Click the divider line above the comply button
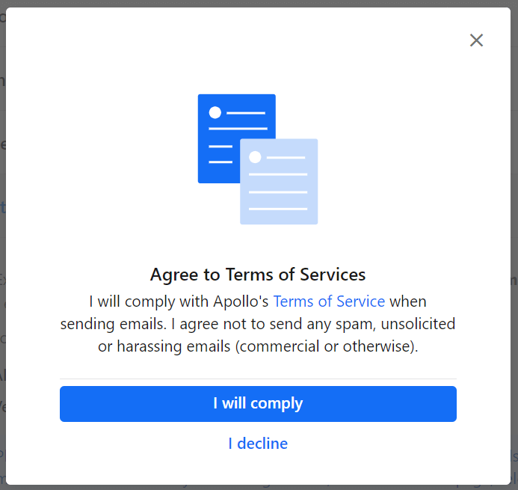This screenshot has height=490, width=518. (x=258, y=379)
